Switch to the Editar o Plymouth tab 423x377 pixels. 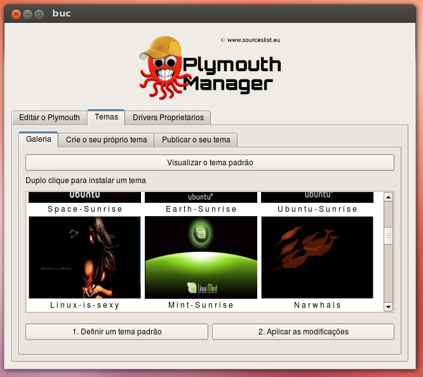pyautogui.click(x=50, y=118)
